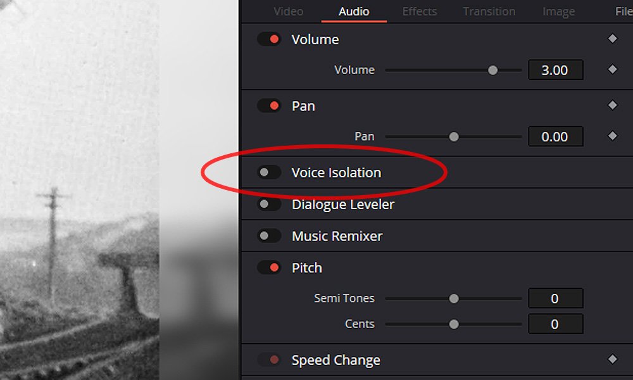The height and width of the screenshot is (380, 633).
Task: Add keyframe for Pan slider value
Action: [x=612, y=136]
